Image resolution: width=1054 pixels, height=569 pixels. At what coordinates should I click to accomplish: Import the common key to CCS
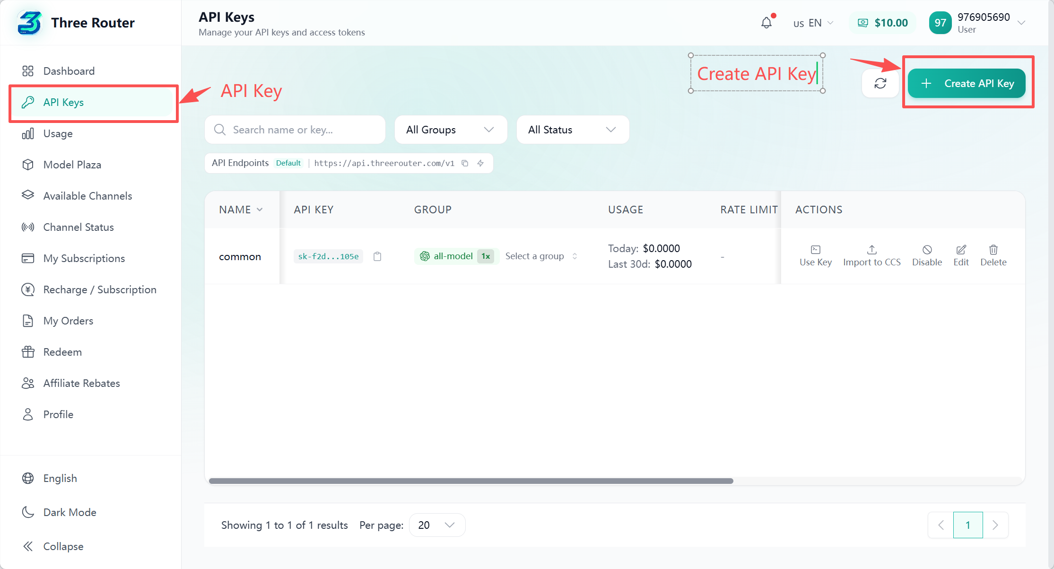click(872, 256)
